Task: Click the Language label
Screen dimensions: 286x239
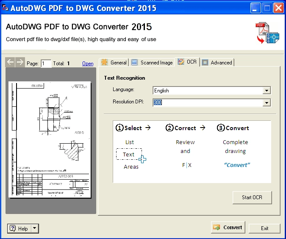Action: point(123,89)
